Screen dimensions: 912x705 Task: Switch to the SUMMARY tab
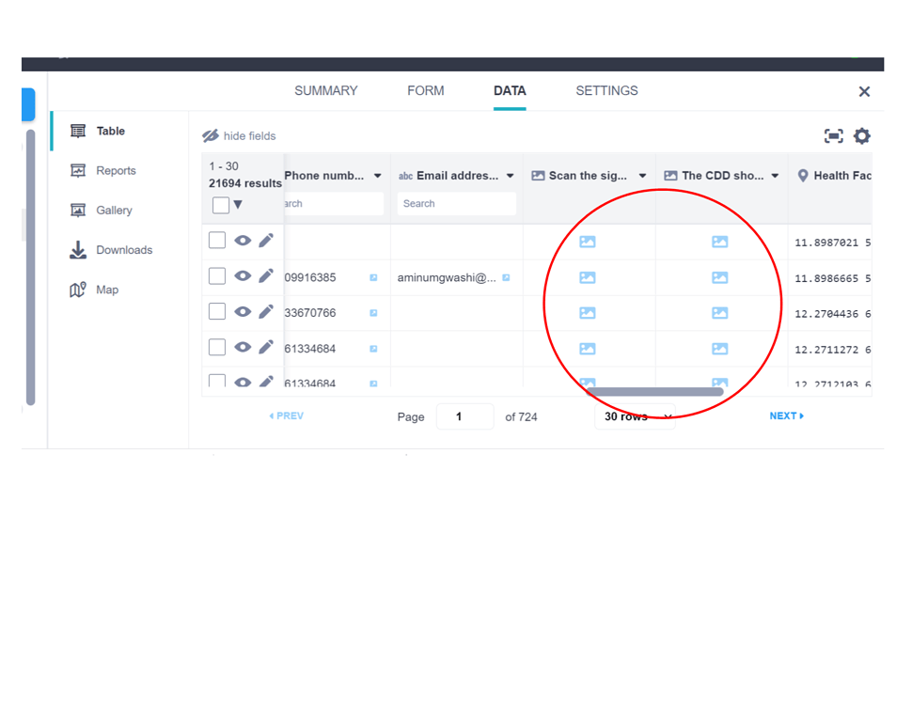[325, 90]
